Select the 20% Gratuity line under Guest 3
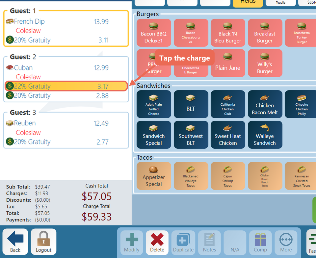316x258 pixels. pyautogui.click(x=66, y=142)
